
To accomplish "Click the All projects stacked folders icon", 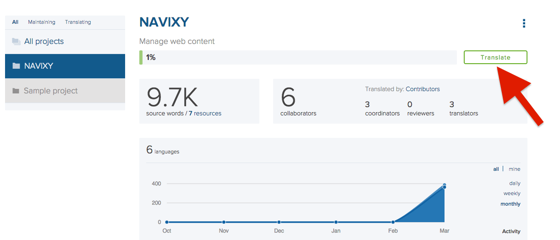I will (16, 42).
